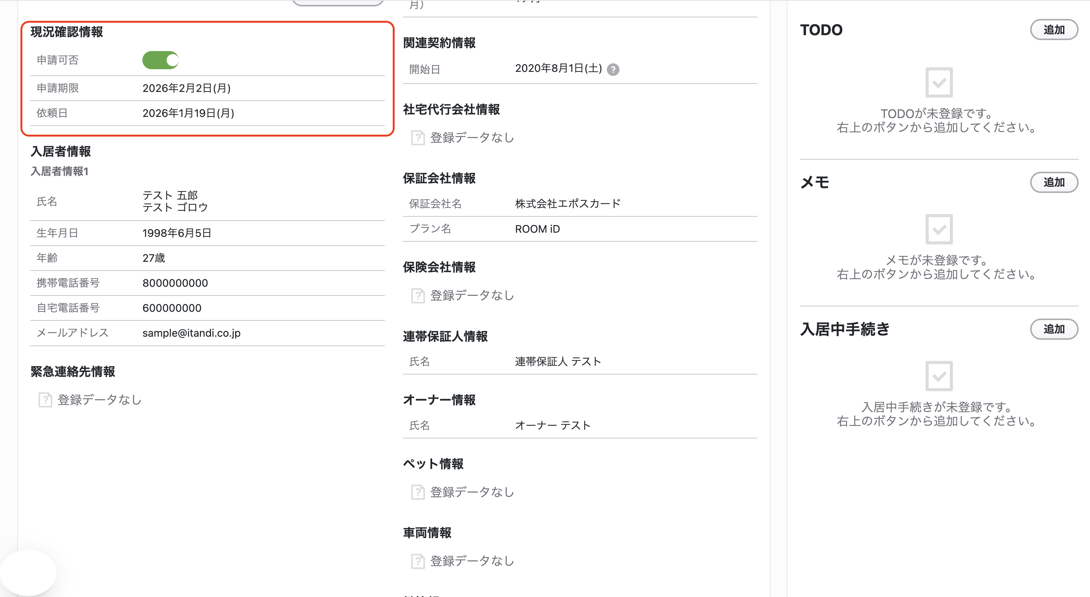
Task: Open the round floating widget in the corner
Action: pos(28,573)
